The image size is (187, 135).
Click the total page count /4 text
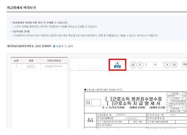click(x=155, y=65)
